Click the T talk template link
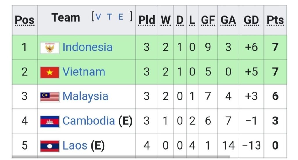This screenshot has height=160, width=298. [x=109, y=17]
